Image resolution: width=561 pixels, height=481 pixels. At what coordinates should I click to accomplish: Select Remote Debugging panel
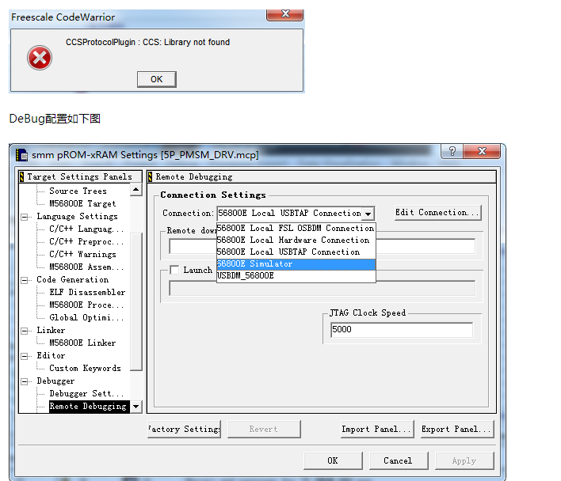88,407
